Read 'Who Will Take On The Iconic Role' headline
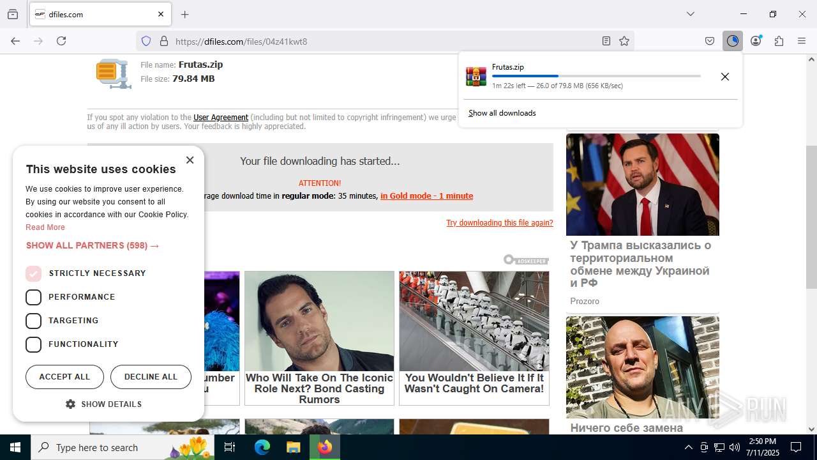The height and width of the screenshot is (460, 817). click(x=319, y=388)
